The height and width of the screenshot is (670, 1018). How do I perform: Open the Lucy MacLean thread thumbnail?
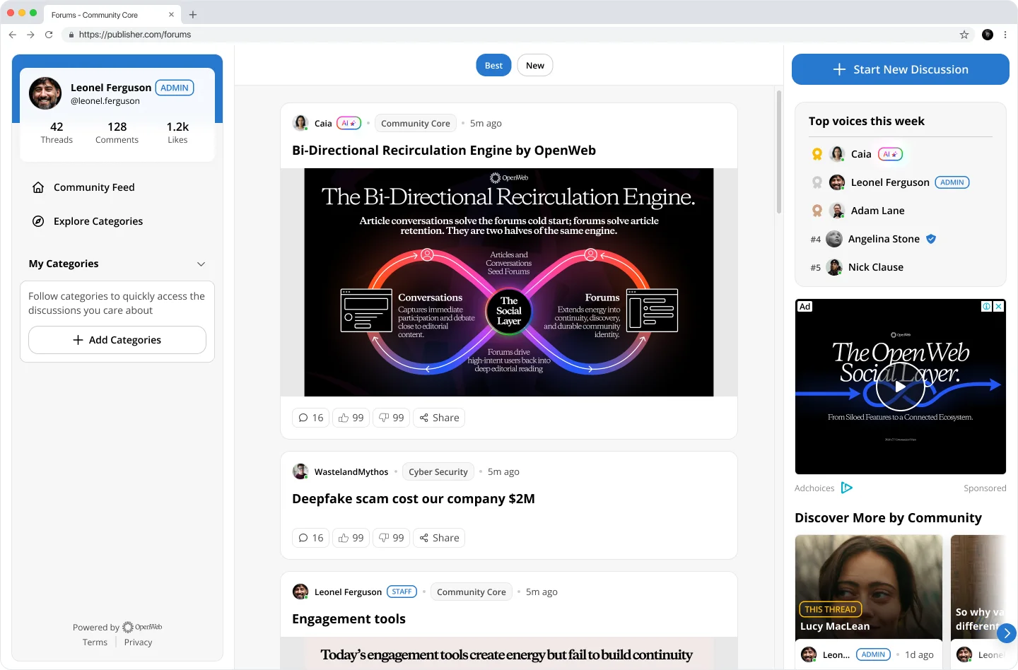pos(869,587)
